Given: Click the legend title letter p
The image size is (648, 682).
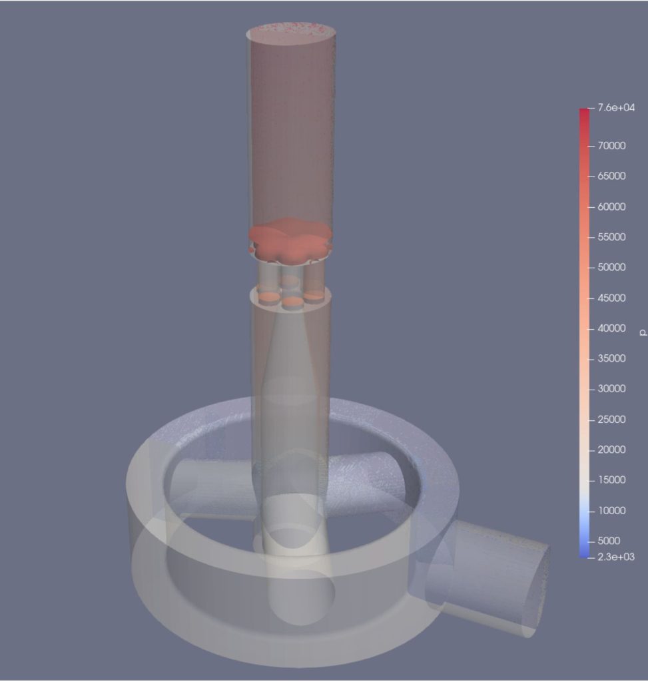Looking at the screenshot, I should (643, 333).
